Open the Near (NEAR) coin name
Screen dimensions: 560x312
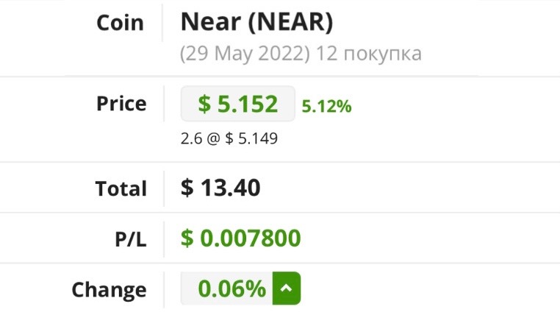pos(256,22)
